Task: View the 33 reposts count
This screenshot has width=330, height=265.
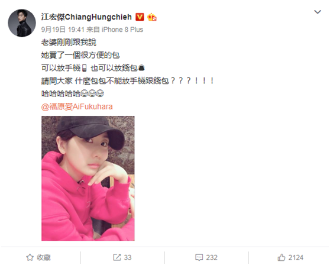Action: (128, 257)
